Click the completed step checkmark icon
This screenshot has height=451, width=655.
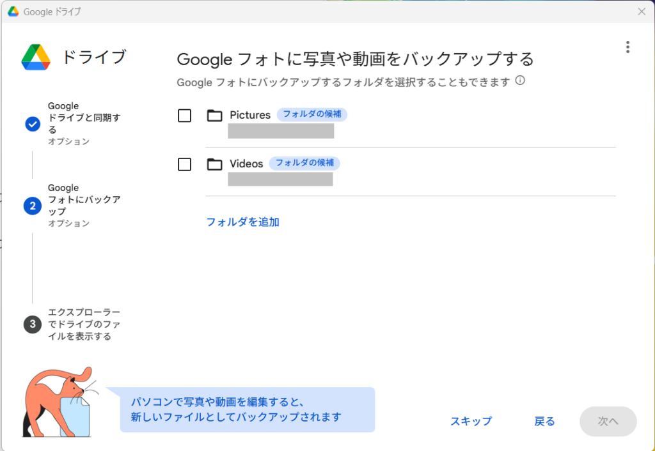(33, 124)
